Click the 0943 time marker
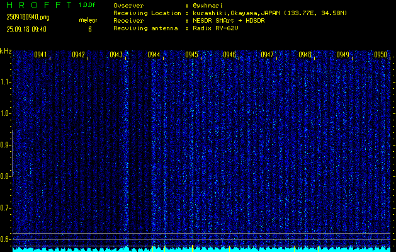The height and width of the screenshot is (252, 396). point(116,55)
